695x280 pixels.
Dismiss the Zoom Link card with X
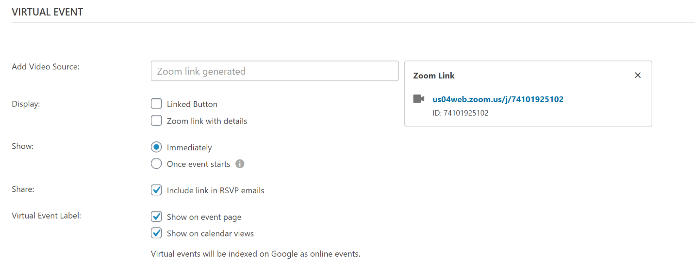pos(638,75)
